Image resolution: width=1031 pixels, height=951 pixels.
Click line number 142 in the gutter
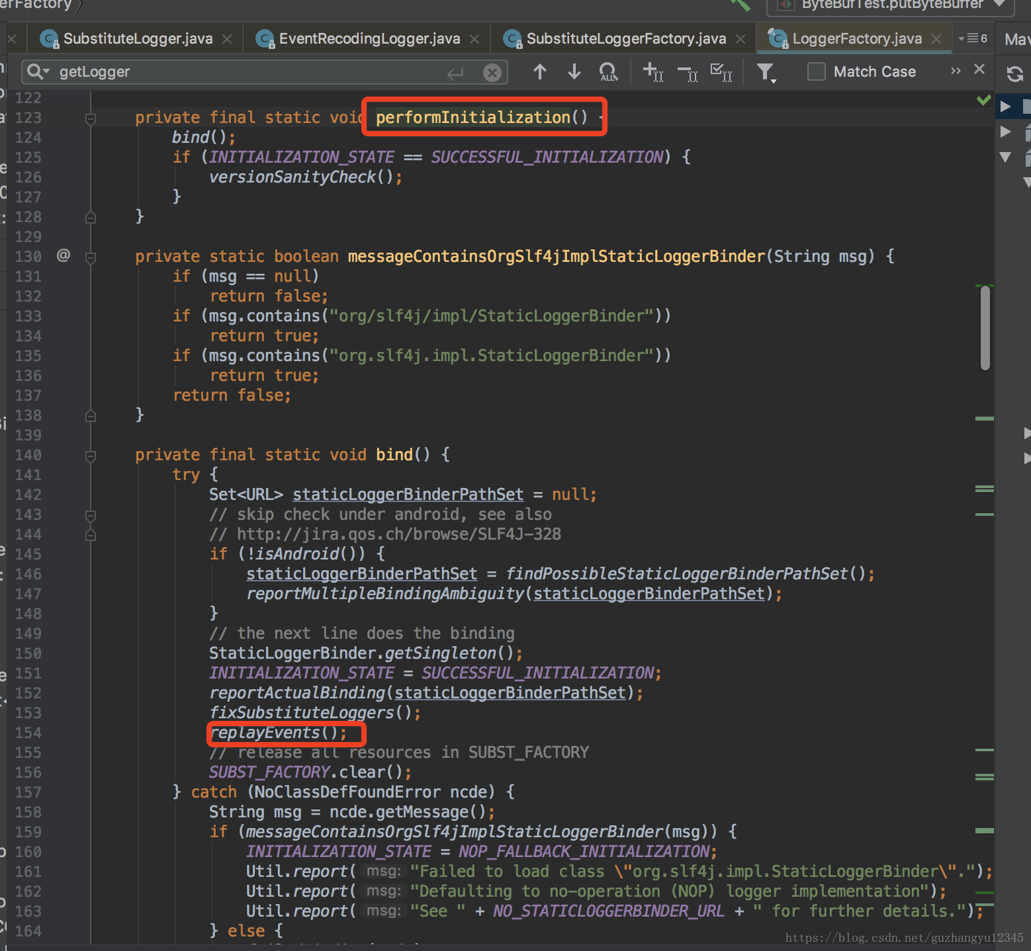pyautogui.click(x=28, y=495)
